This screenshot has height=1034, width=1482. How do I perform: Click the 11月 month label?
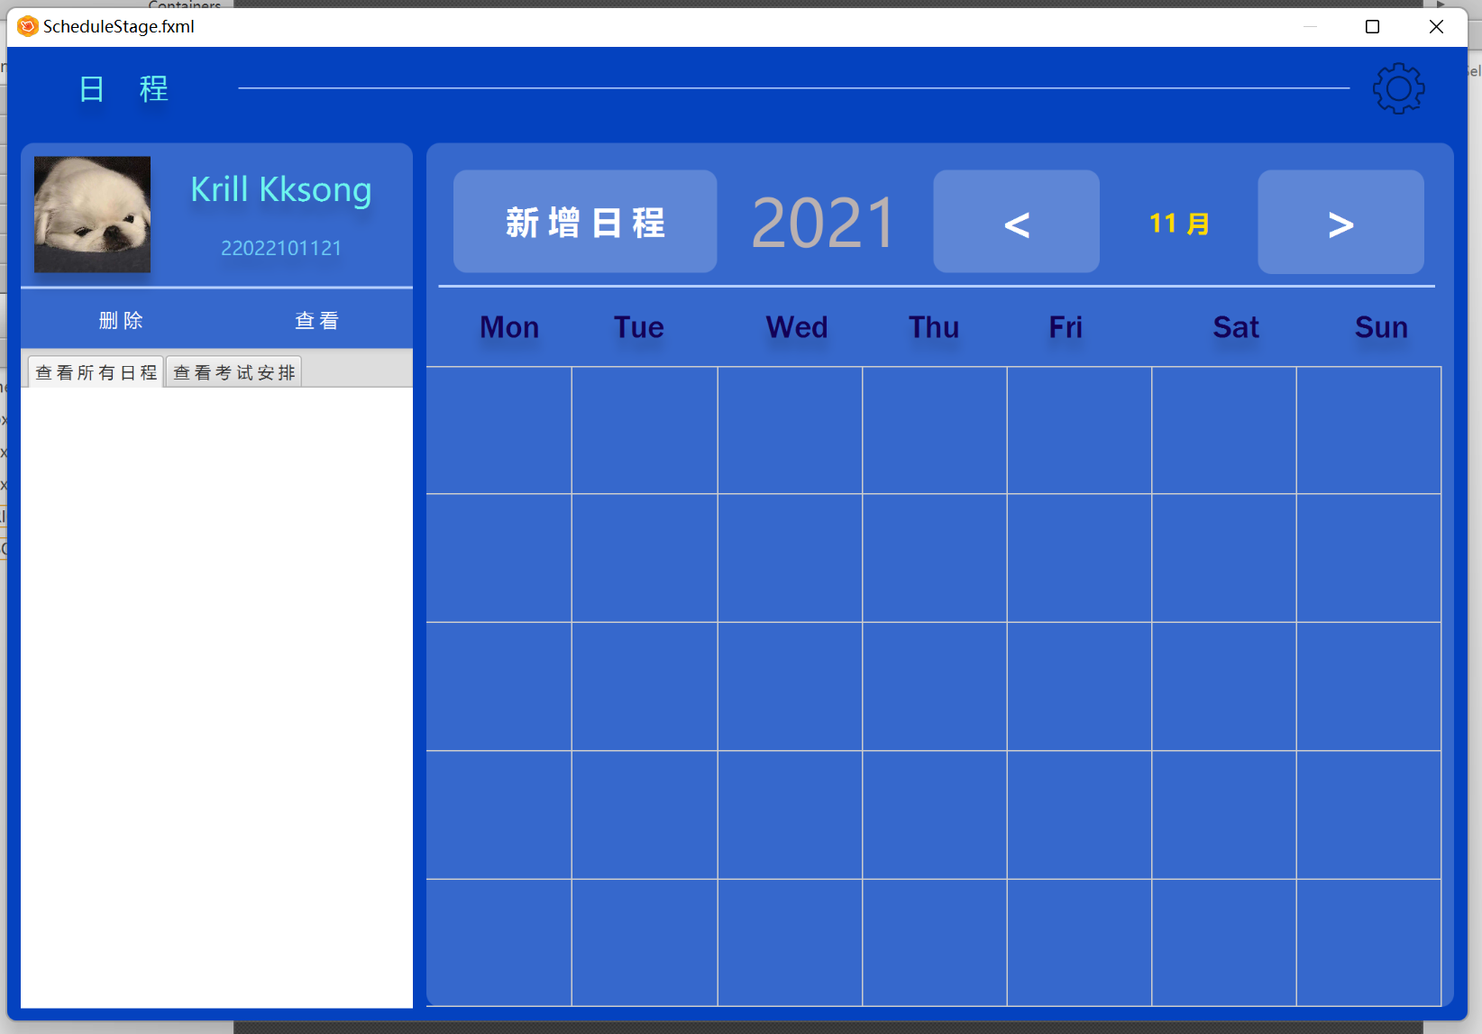[1177, 224]
